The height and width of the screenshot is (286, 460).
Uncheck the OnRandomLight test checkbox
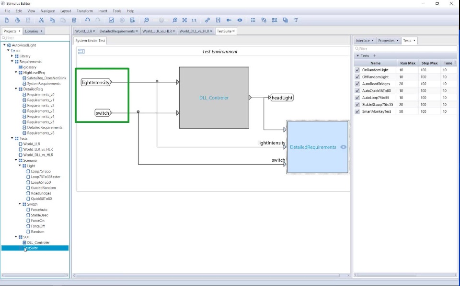(x=357, y=70)
